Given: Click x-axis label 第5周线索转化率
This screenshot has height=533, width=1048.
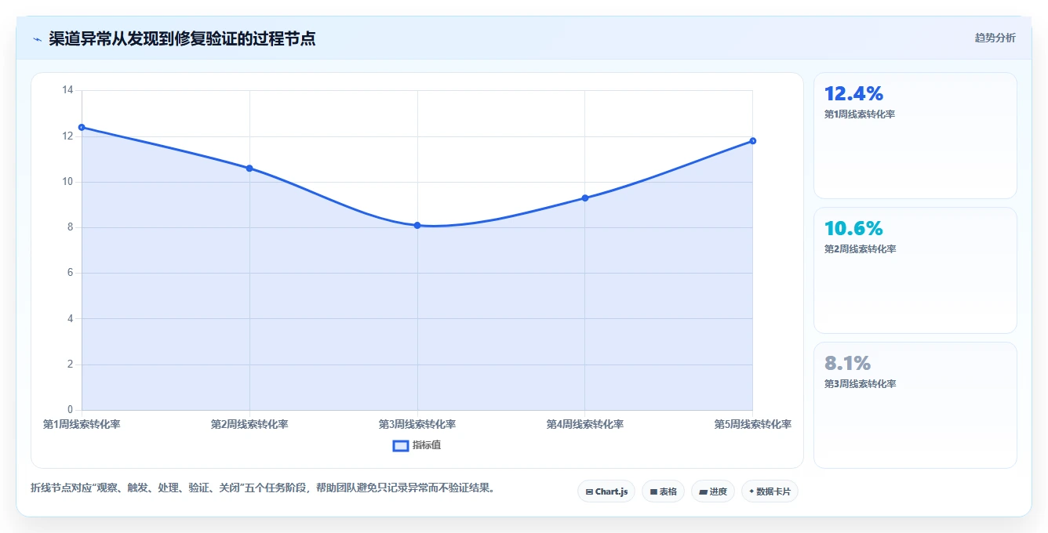Looking at the screenshot, I should 753,424.
